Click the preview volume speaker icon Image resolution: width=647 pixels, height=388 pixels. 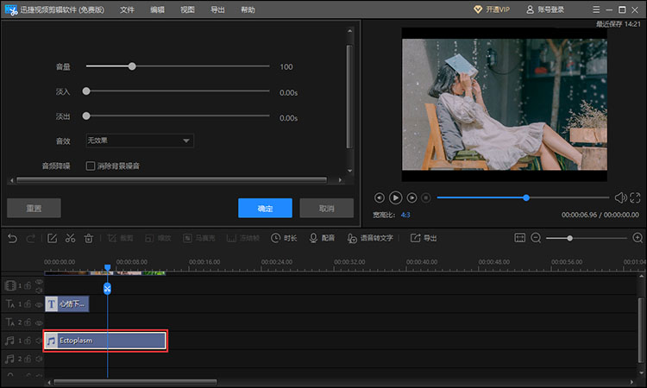coord(620,198)
